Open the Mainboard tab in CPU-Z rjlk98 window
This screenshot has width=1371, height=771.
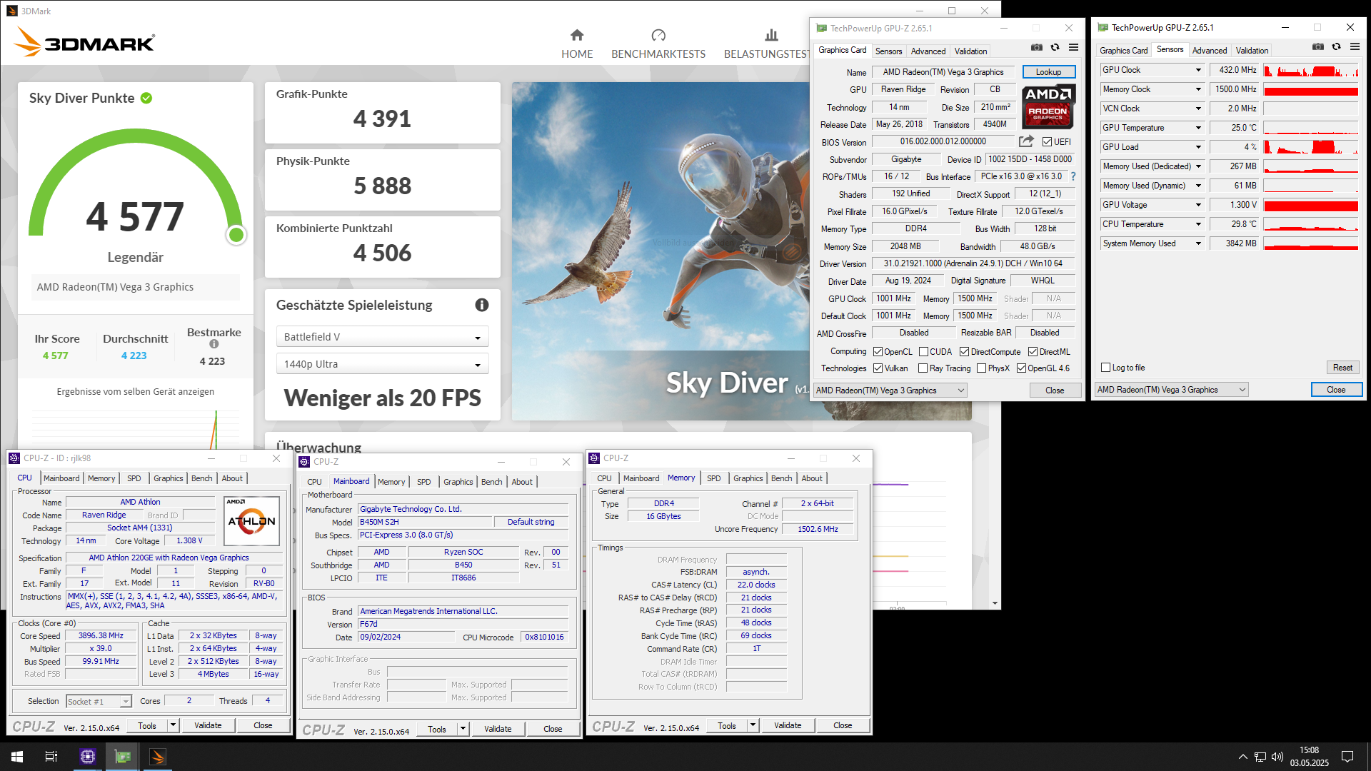point(61,478)
